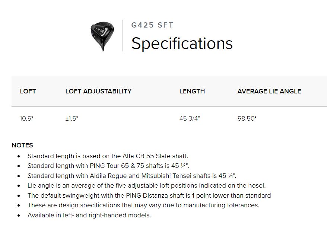This screenshot has height=233, width=327.
Task: Click the left- and right-handed models note
Action: pyautogui.click(x=89, y=215)
